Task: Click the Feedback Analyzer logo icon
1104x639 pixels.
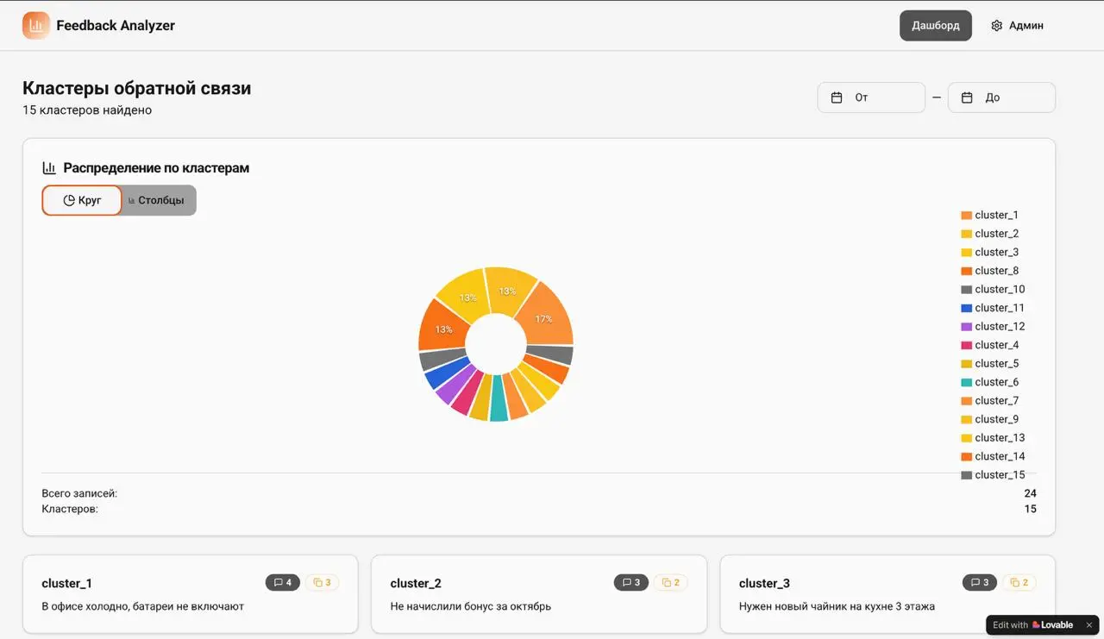Action: point(36,26)
